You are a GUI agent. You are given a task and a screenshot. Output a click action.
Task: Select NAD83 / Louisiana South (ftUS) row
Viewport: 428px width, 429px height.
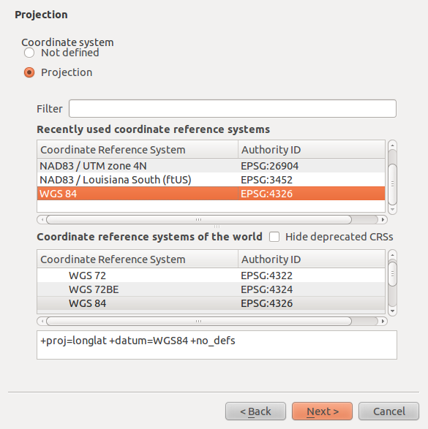pos(211,180)
